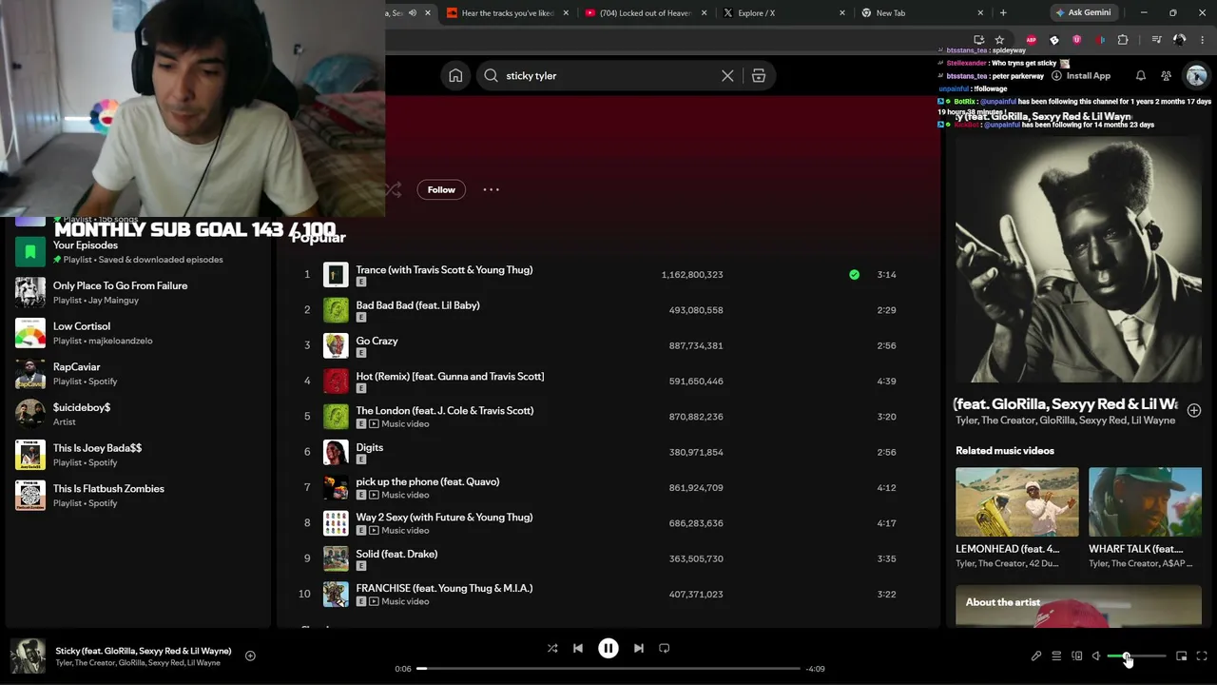
Task: Switch to SoundCloud 'Hear the tracks' tab
Action: [507, 13]
